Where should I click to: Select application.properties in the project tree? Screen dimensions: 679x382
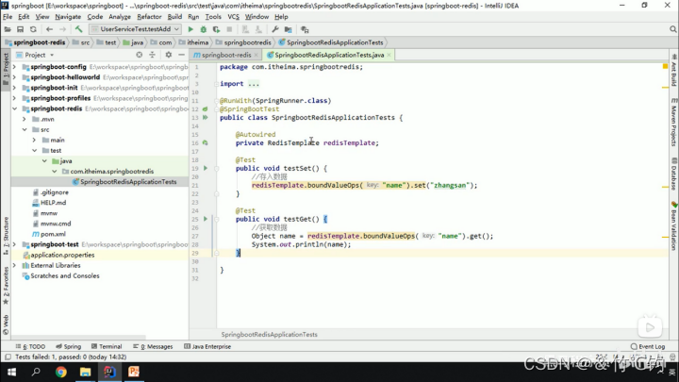tap(58, 255)
